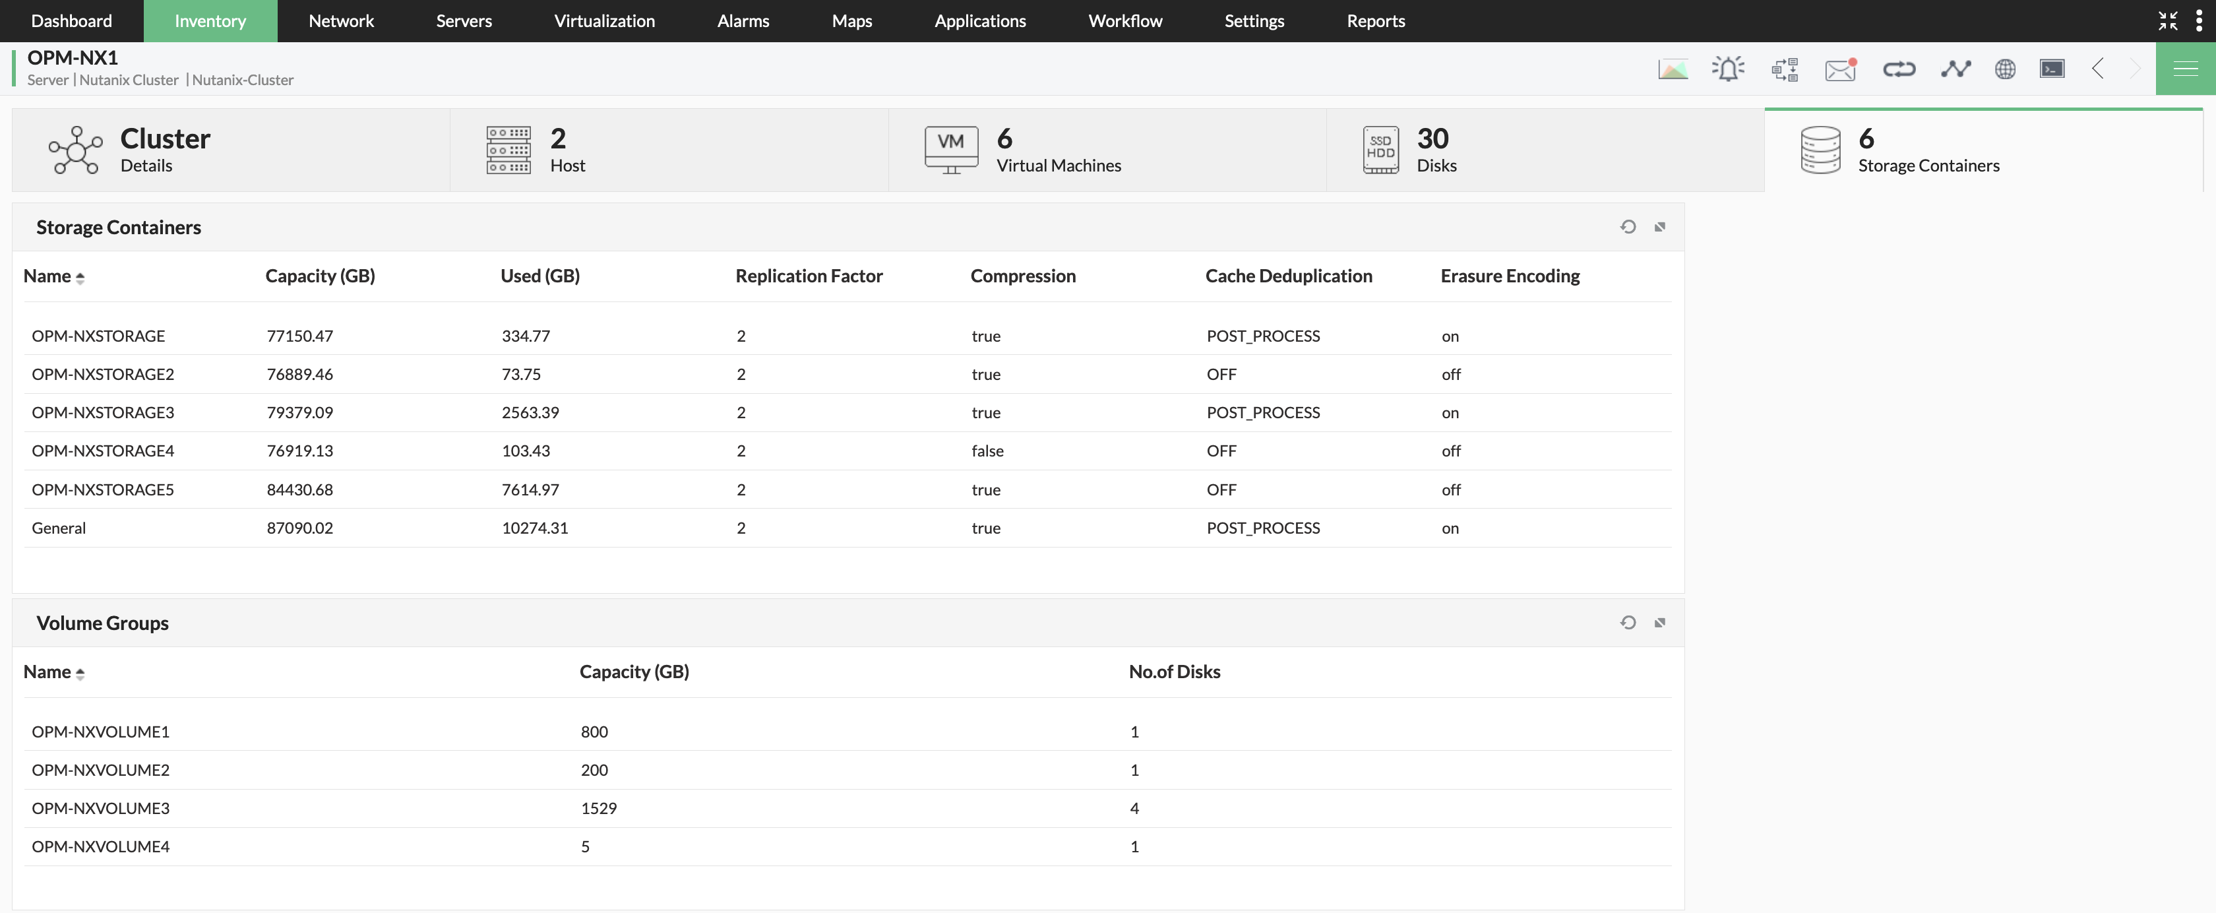Viewport: 2216px width, 913px height.
Task: Click the OPM-NXSTORAGE3 container row
Action: pyautogui.click(x=104, y=412)
